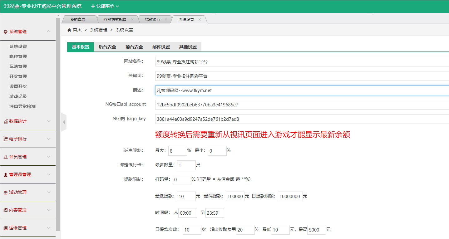
Task: Expand the 电子银行 section chevron
Action: click(x=49, y=139)
